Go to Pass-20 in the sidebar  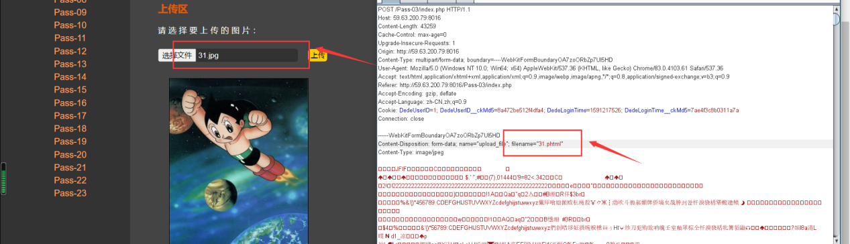coord(70,155)
